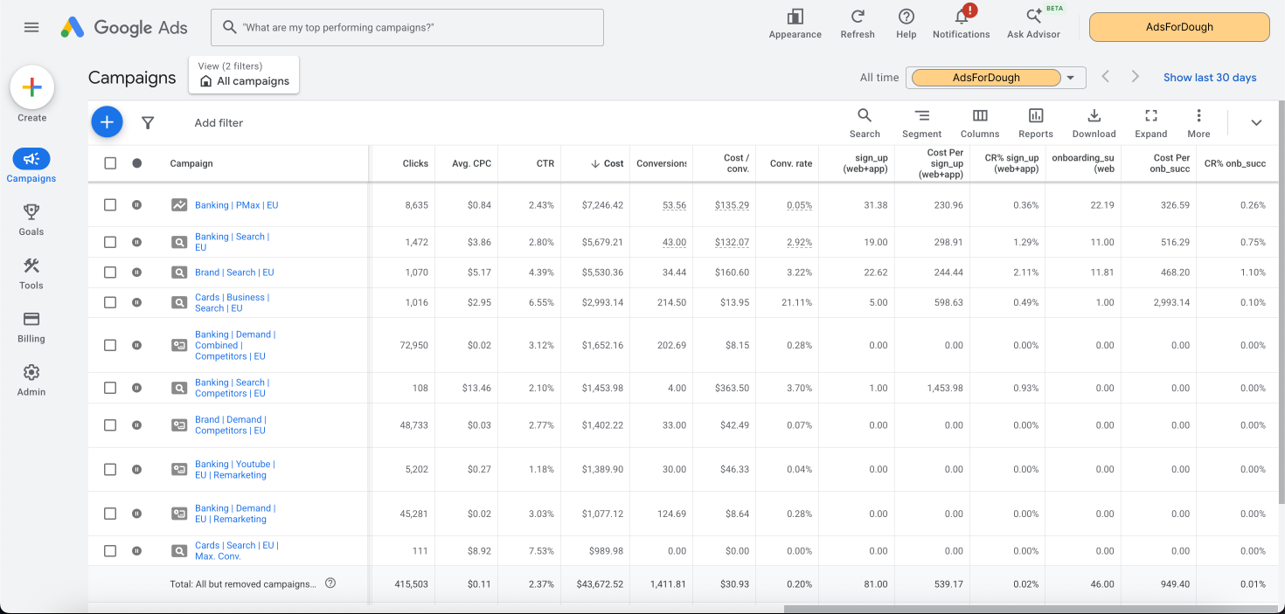Viewport: 1285px width, 614px height.
Task: Sort by the CTR column header
Action: click(545, 163)
